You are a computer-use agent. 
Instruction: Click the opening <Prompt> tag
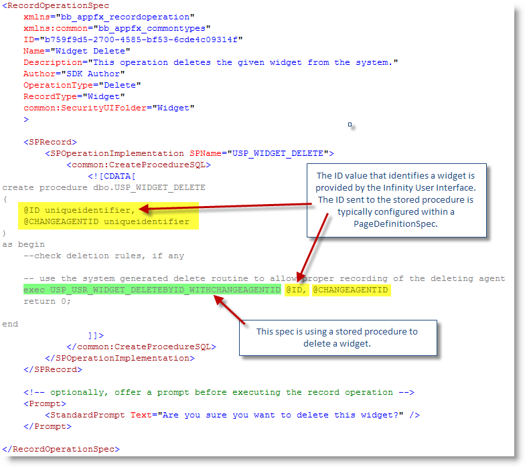tap(45, 404)
